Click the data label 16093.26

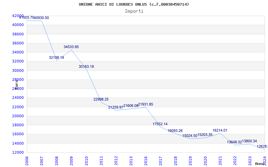point(175,131)
